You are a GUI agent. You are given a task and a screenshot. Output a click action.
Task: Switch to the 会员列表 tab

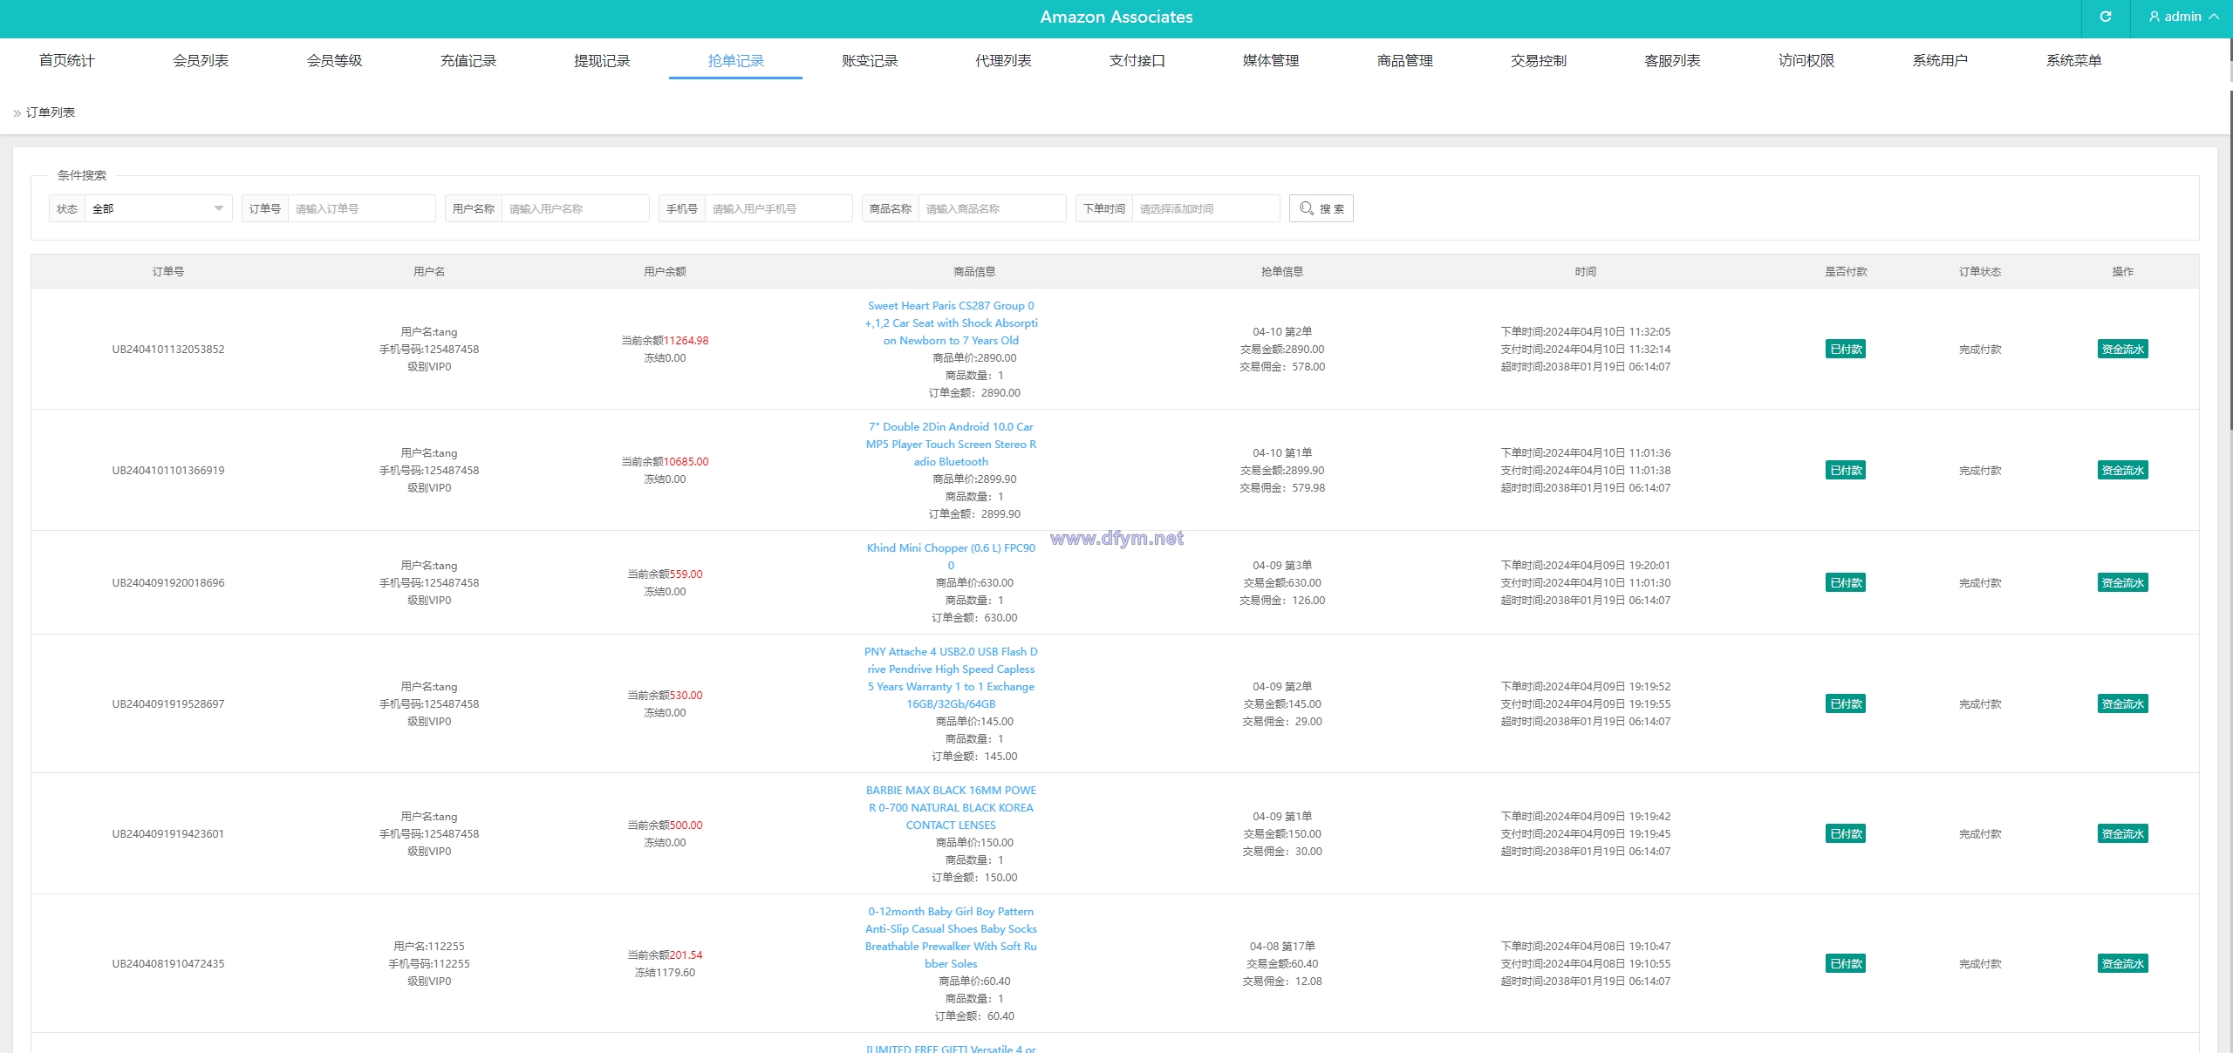pyautogui.click(x=201, y=60)
